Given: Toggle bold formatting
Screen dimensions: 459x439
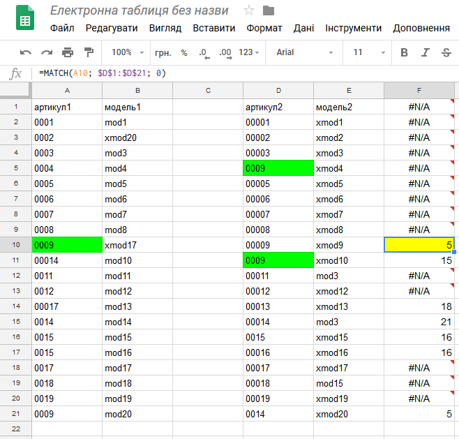Looking at the screenshot, I should (404, 52).
